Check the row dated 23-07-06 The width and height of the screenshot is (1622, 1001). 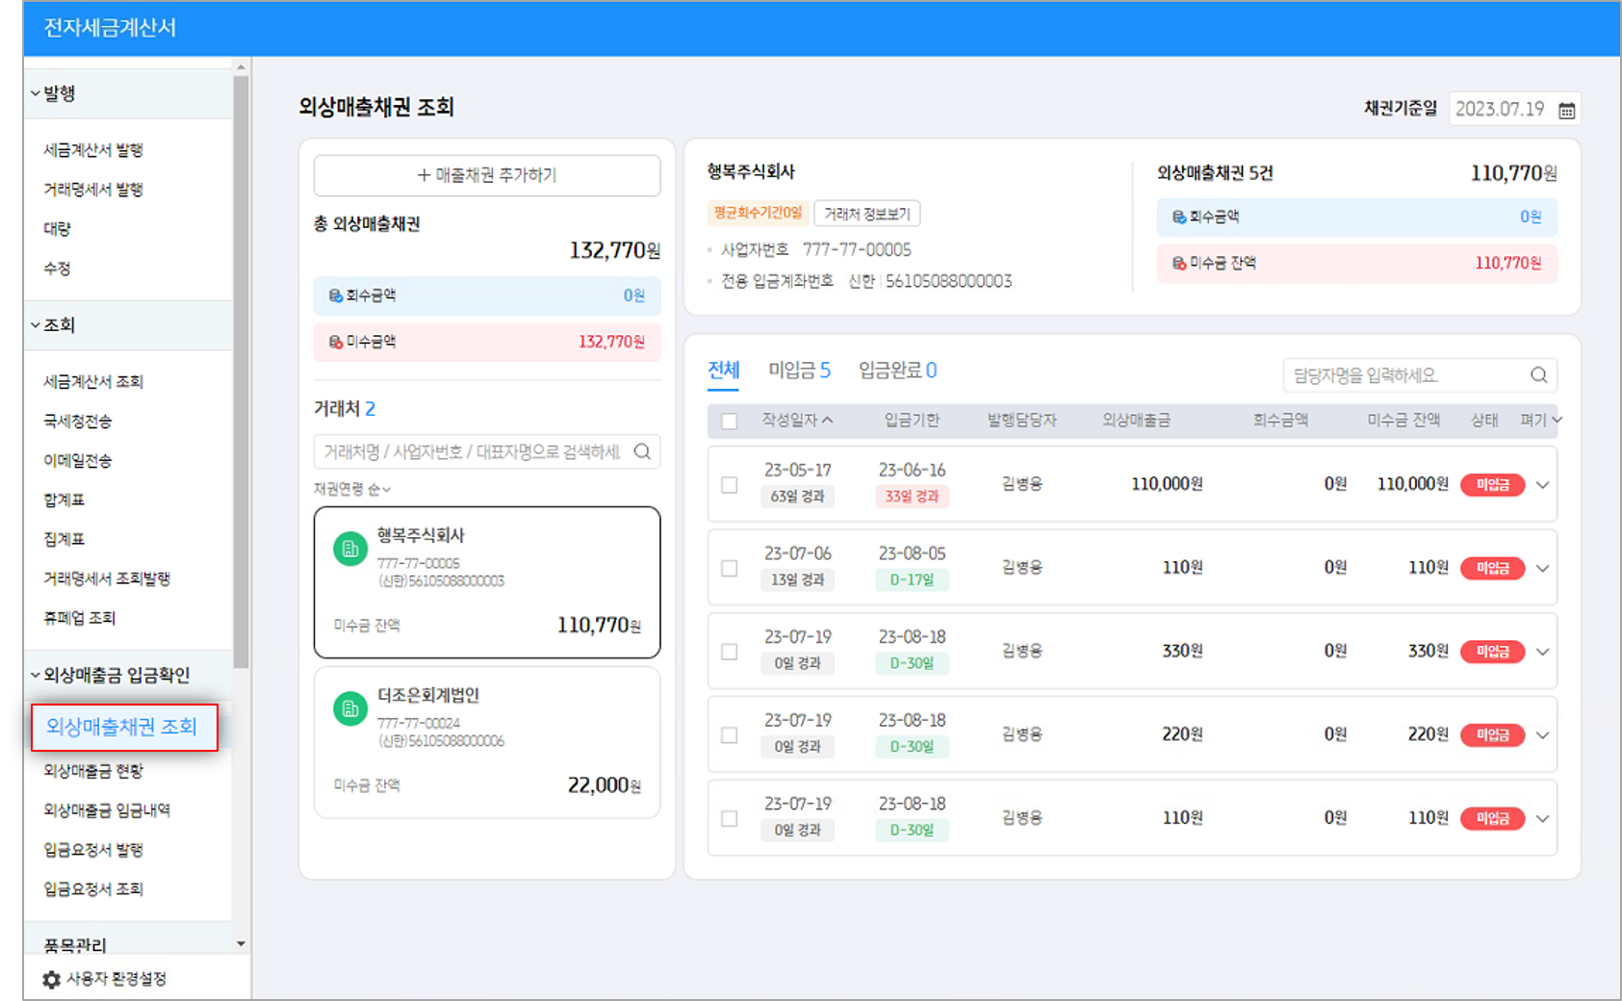[730, 568]
